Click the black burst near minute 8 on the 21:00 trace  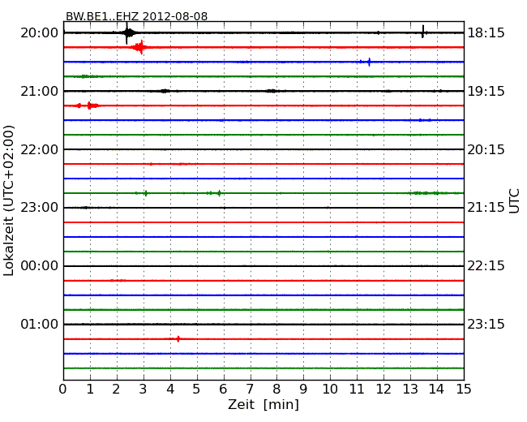[272, 91]
